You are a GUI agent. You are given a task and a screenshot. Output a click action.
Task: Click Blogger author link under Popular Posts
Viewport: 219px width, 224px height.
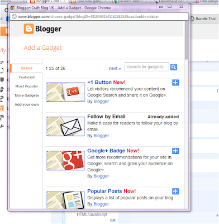pyautogui.click(x=101, y=204)
